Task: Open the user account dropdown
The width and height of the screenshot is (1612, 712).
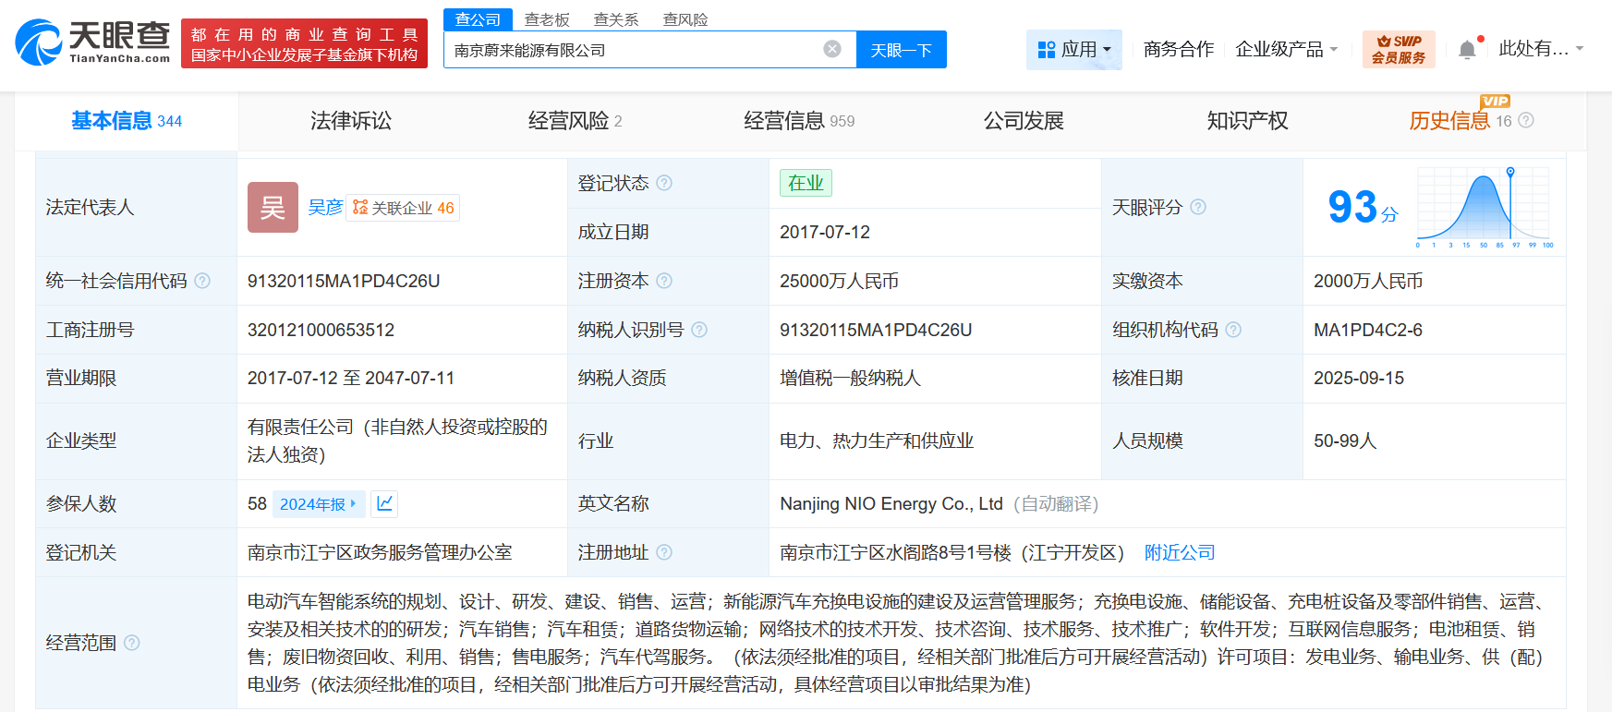Action: (x=1540, y=49)
